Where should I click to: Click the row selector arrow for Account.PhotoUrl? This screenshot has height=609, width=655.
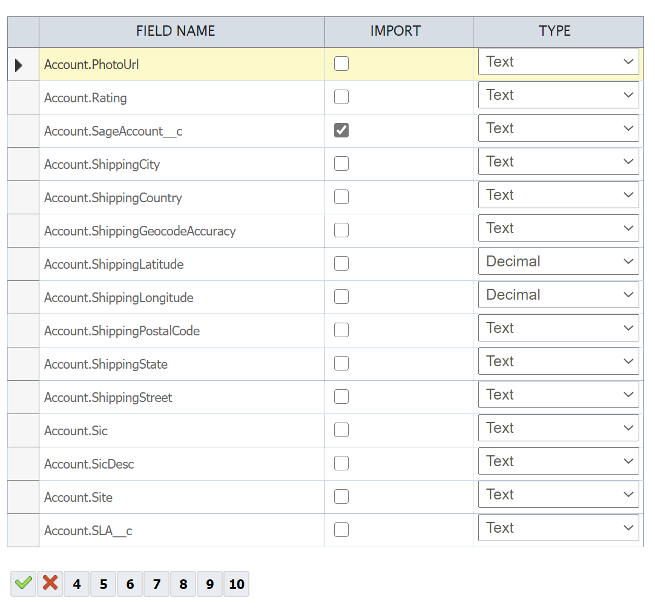19,65
